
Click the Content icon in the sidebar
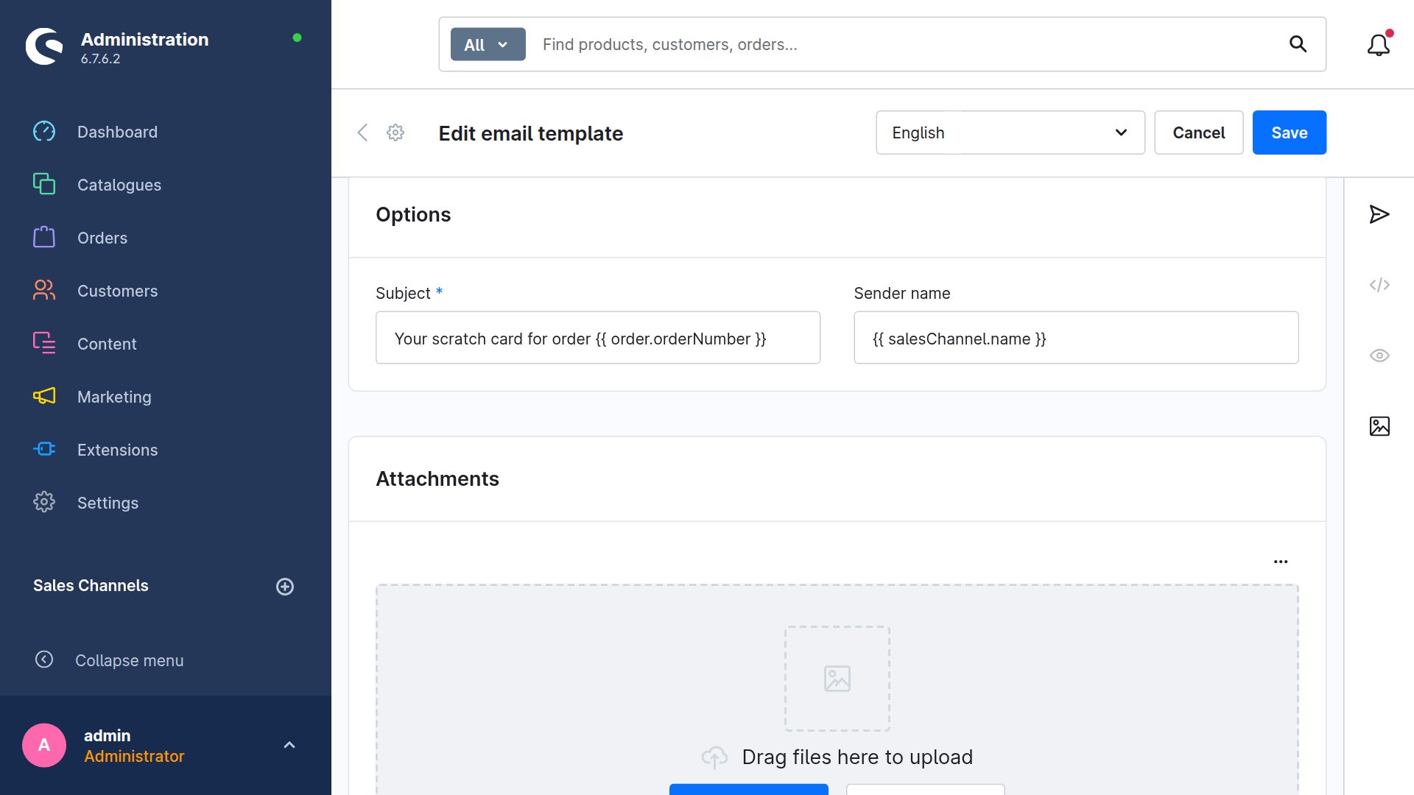point(44,343)
